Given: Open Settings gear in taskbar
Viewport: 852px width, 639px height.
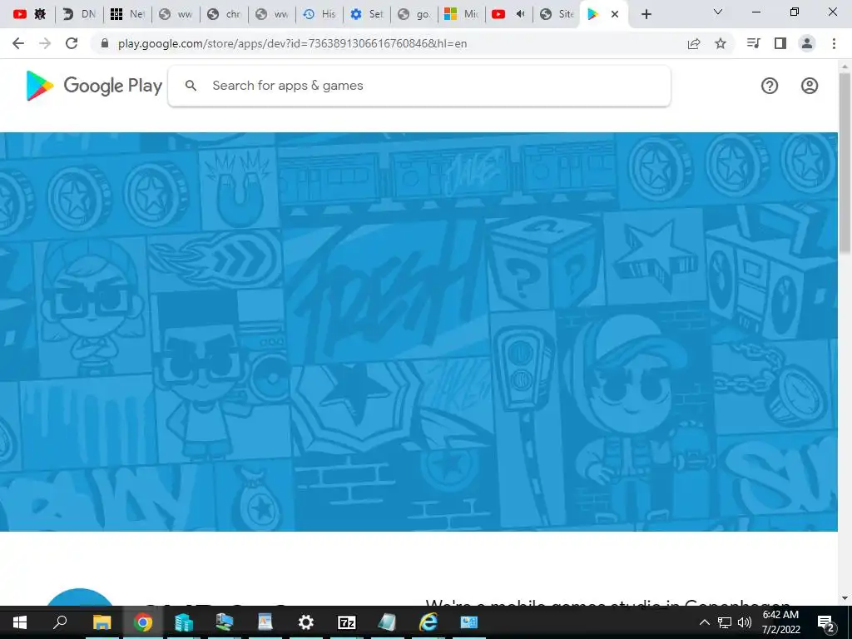Looking at the screenshot, I should (306, 622).
